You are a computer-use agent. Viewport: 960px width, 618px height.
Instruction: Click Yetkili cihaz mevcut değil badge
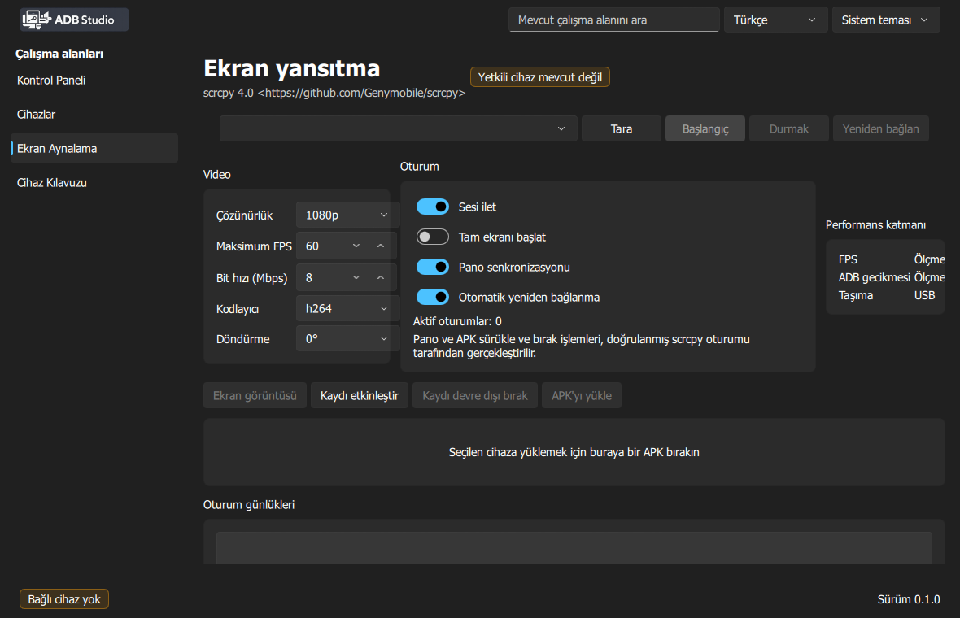540,77
